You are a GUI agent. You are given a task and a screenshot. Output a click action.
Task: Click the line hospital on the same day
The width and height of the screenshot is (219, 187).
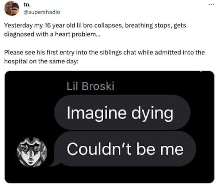[41, 60]
